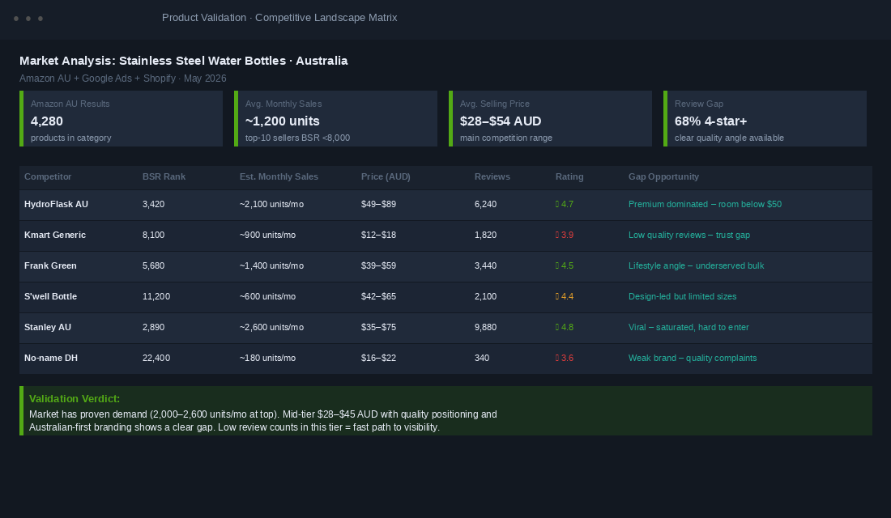Click the ~1,400 units/mo sales value
Image resolution: width=891 pixels, height=518 pixels.
(271, 265)
